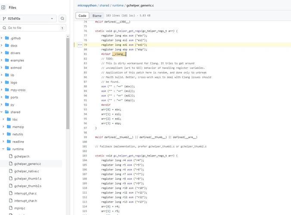Open the examples folder

tap(17, 61)
